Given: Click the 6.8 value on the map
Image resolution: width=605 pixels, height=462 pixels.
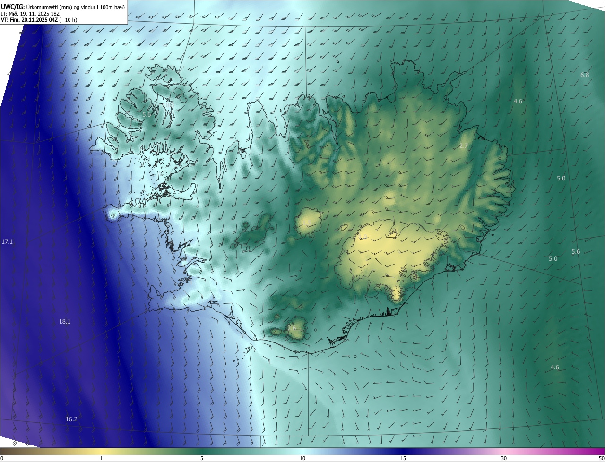Looking at the screenshot, I should pos(585,75).
